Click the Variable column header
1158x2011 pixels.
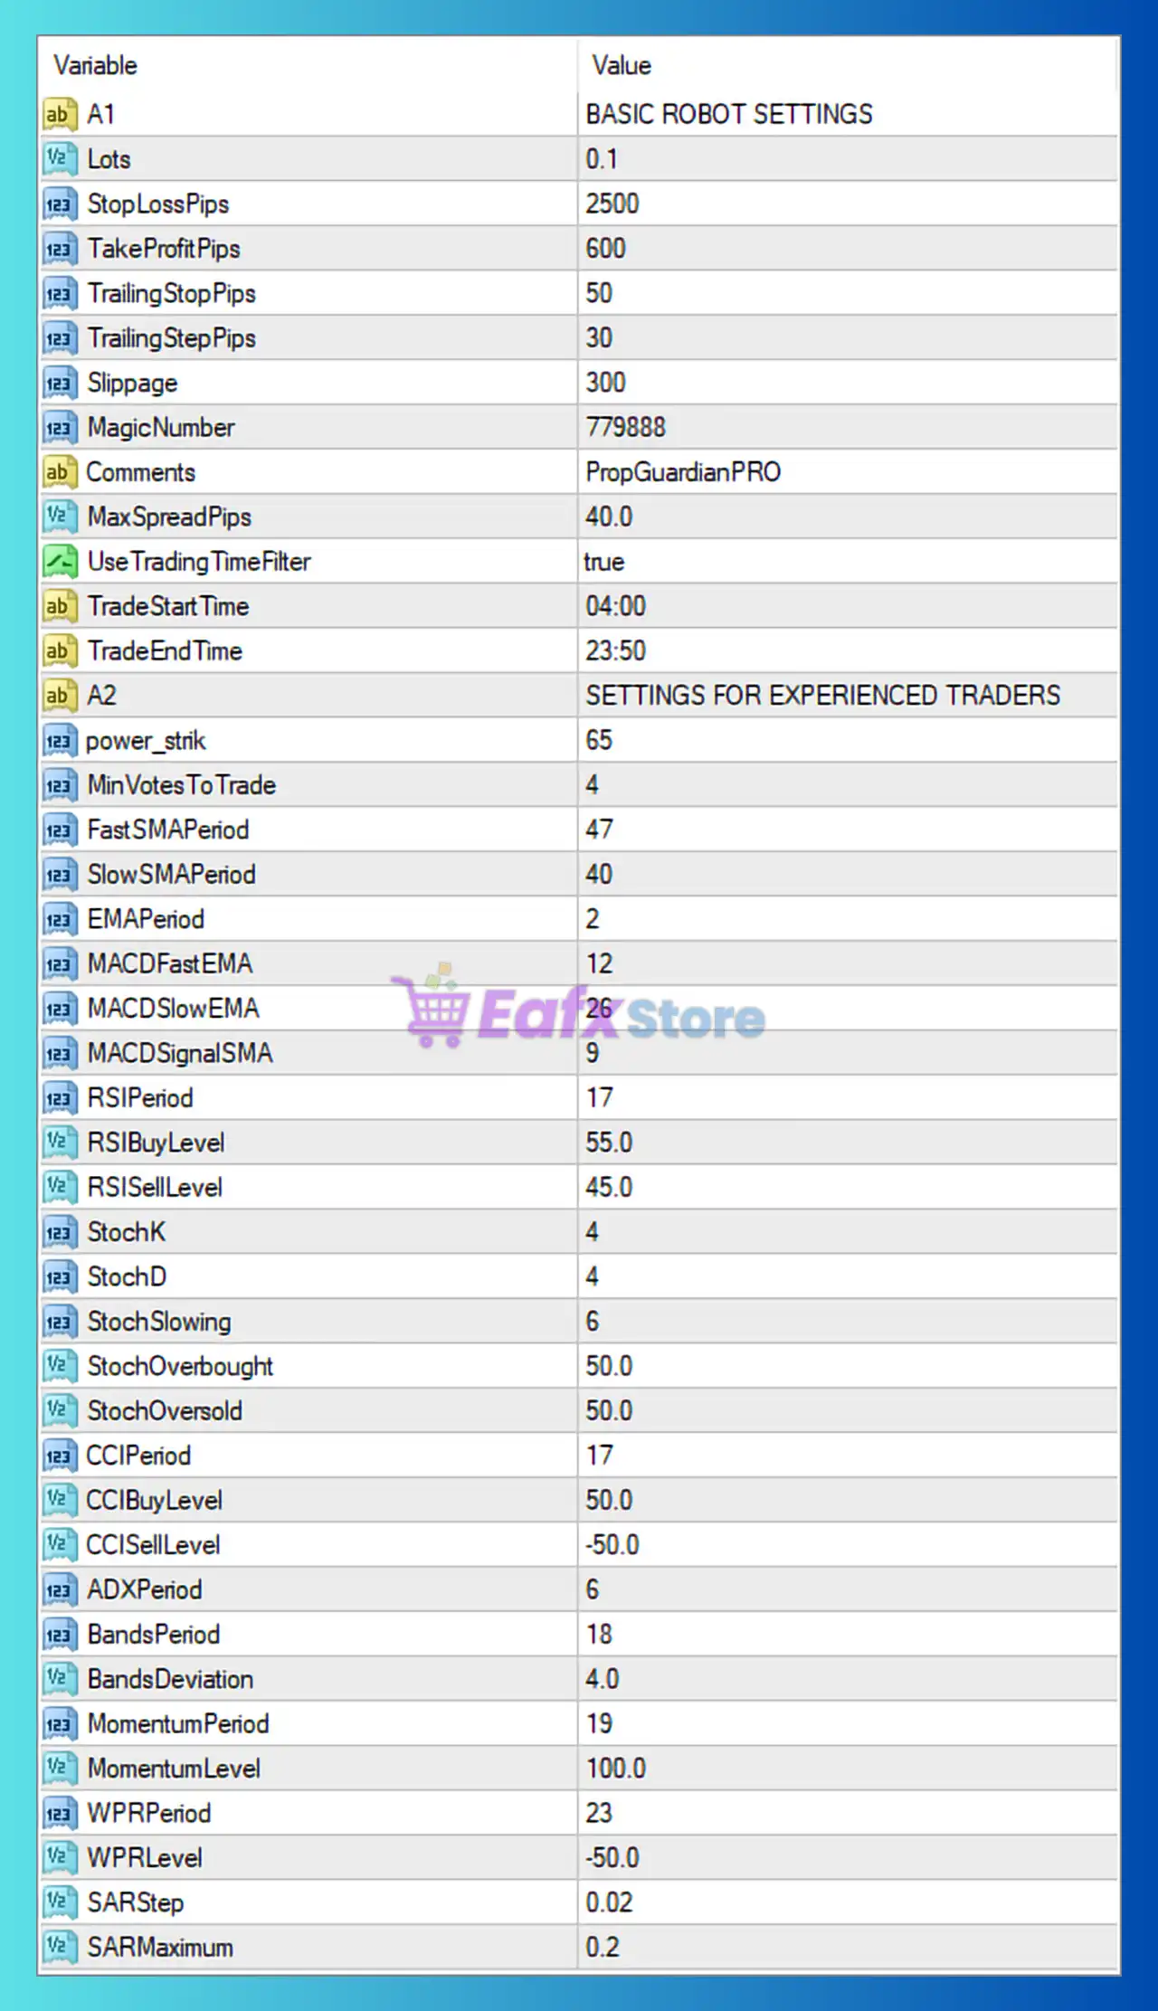pyautogui.click(x=95, y=65)
